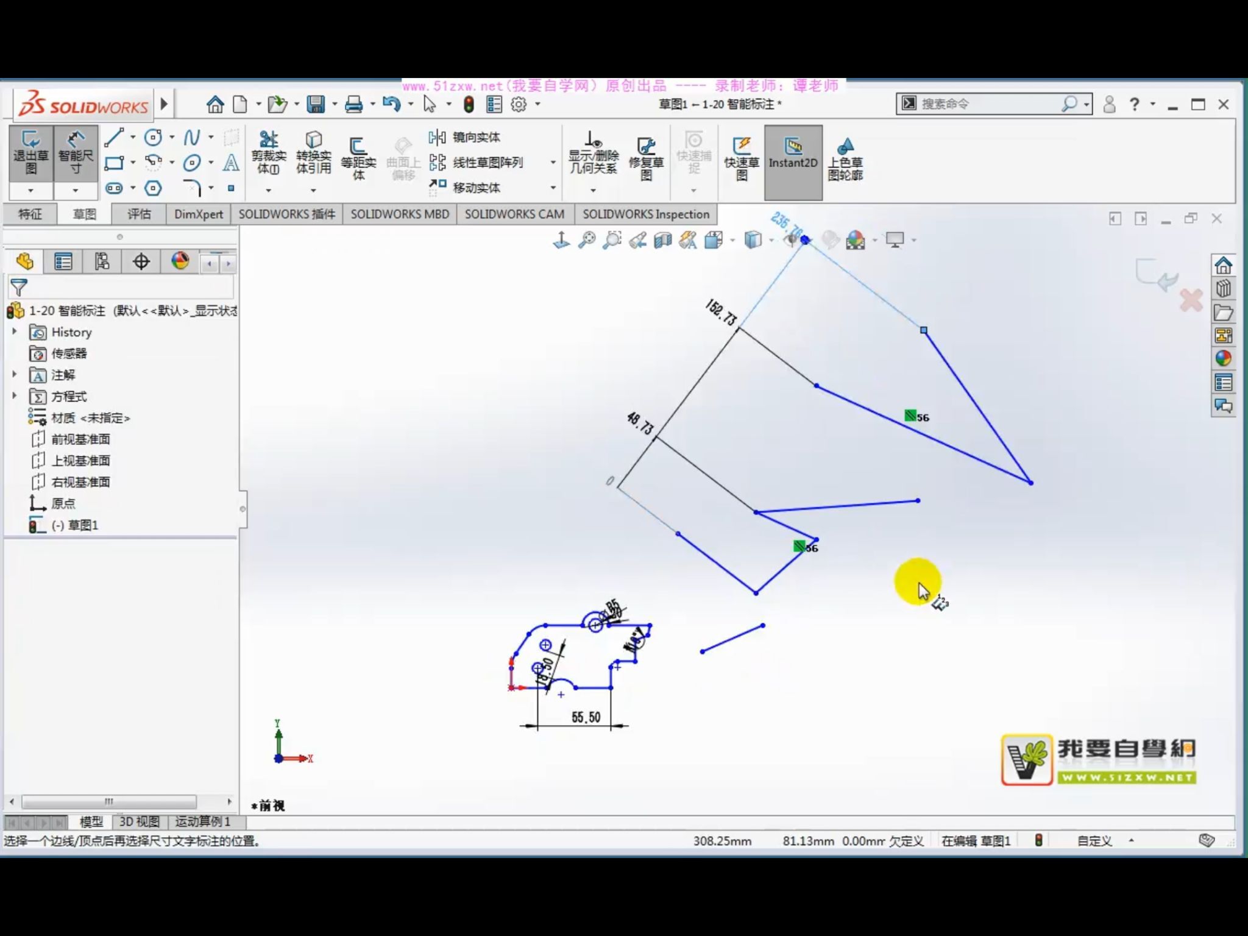Expand the SOLIDWORKS menu arrow

[164, 104]
